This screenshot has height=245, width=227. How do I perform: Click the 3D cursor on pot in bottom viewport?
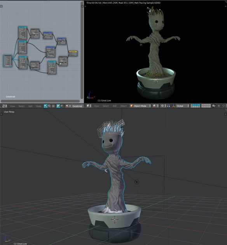coord(115,219)
